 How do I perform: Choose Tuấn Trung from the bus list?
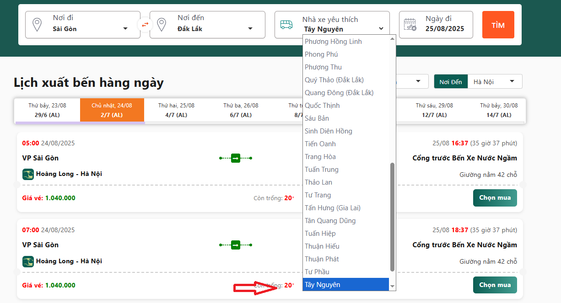pyautogui.click(x=346, y=170)
